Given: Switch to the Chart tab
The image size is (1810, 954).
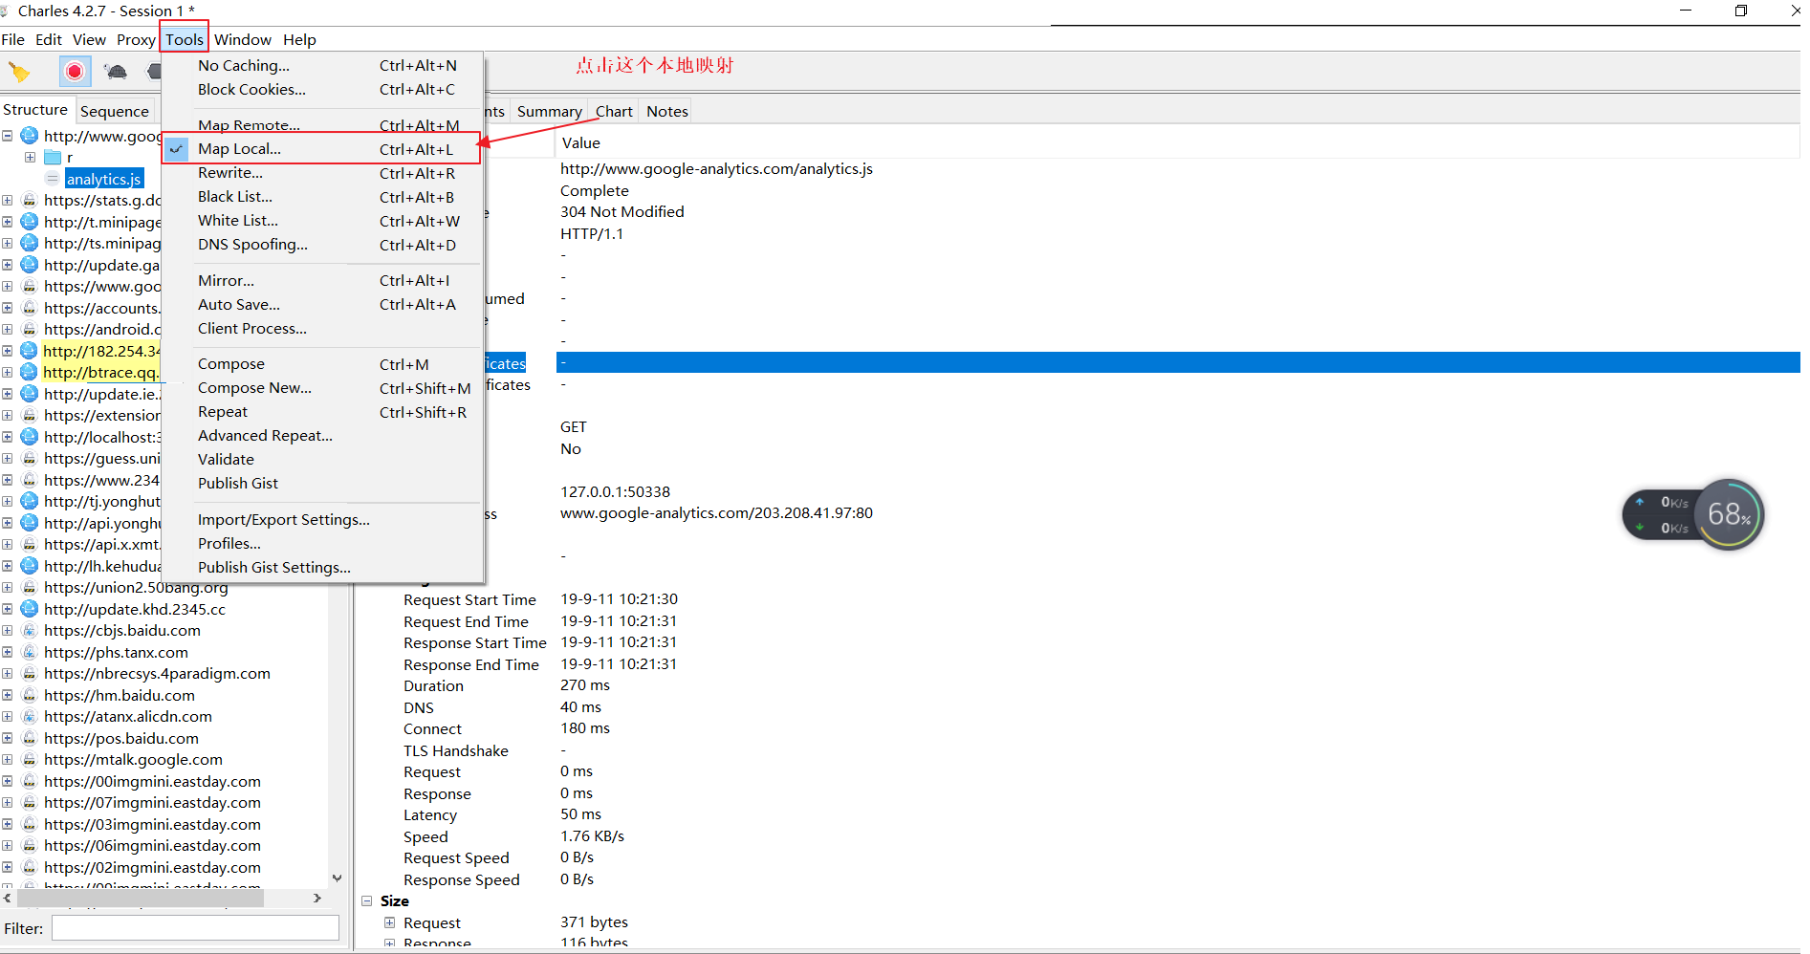Looking at the screenshot, I should [x=614, y=112].
